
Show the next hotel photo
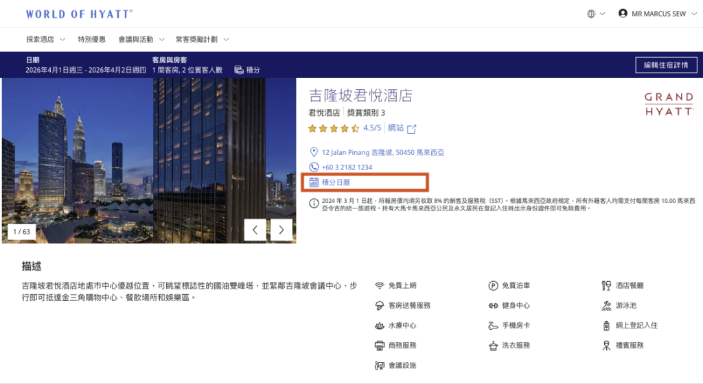point(281,230)
